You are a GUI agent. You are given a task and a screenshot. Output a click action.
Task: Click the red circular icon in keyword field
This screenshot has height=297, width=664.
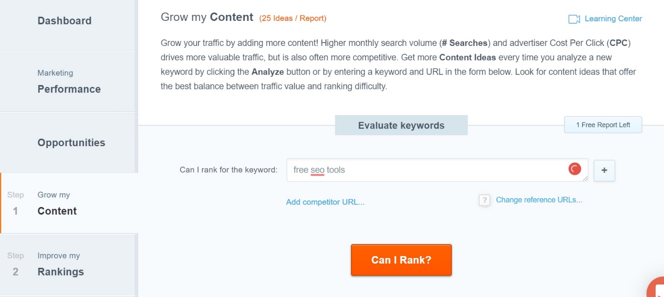click(575, 169)
